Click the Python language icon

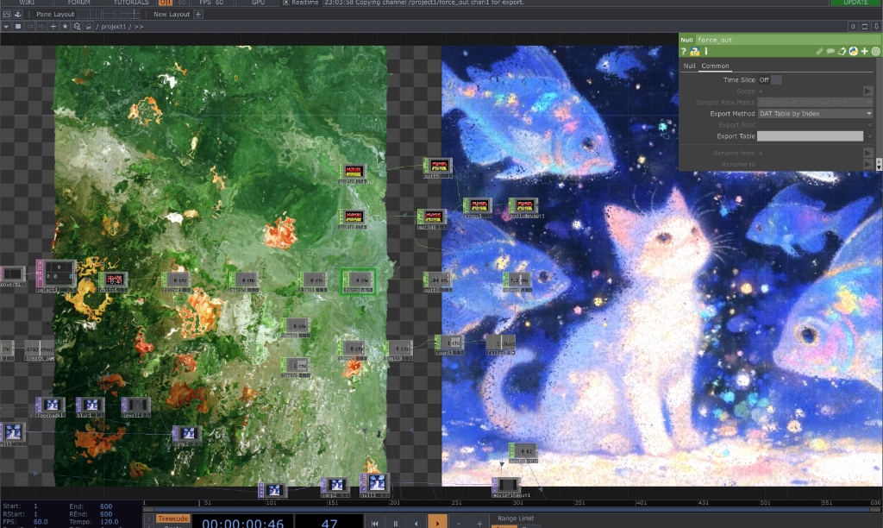[x=853, y=51]
